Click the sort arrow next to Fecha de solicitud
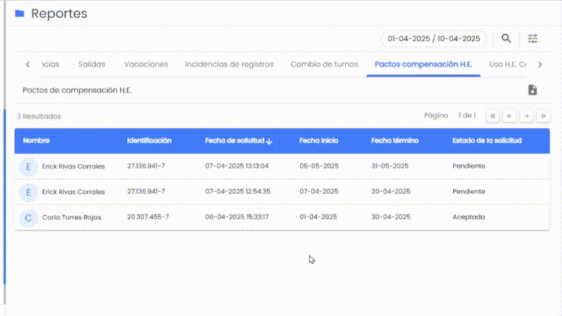Screen dimensions: 562x316 (269, 141)
